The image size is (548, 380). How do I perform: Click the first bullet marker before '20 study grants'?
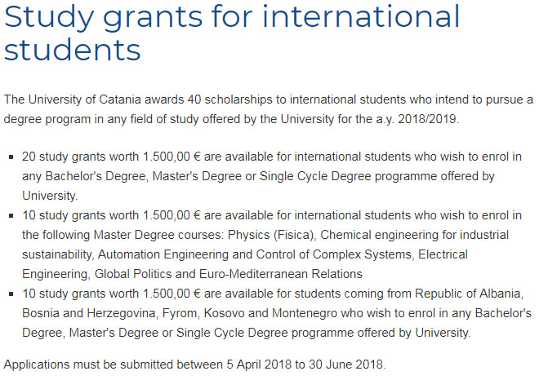11,157
